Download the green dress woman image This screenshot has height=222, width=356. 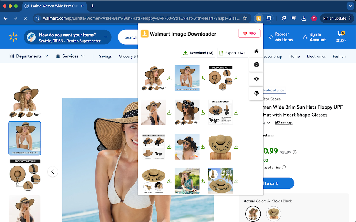pos(202,181)
